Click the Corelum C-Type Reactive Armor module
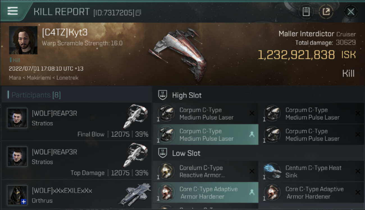 tap(206, 171)
